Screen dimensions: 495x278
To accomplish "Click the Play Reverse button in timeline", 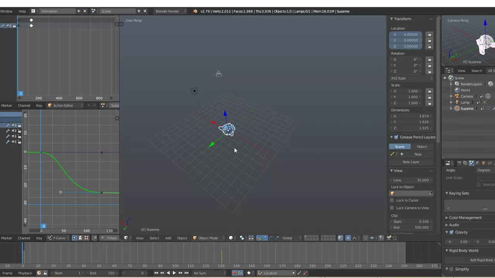I will pos(168,273).
